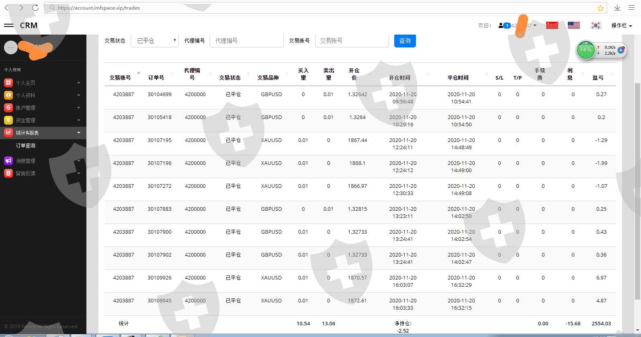
Task: Collapse the 统计&报表 sidebar section
Action: 42,133
